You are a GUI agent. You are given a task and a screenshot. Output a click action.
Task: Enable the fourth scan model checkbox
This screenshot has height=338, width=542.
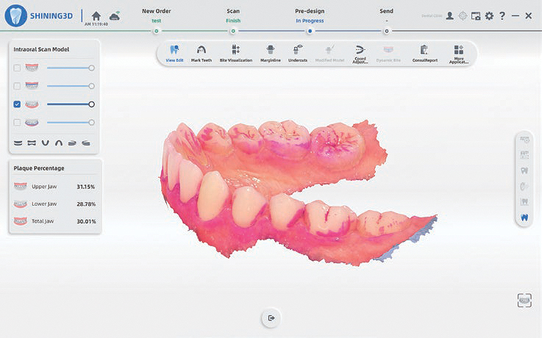17,123
